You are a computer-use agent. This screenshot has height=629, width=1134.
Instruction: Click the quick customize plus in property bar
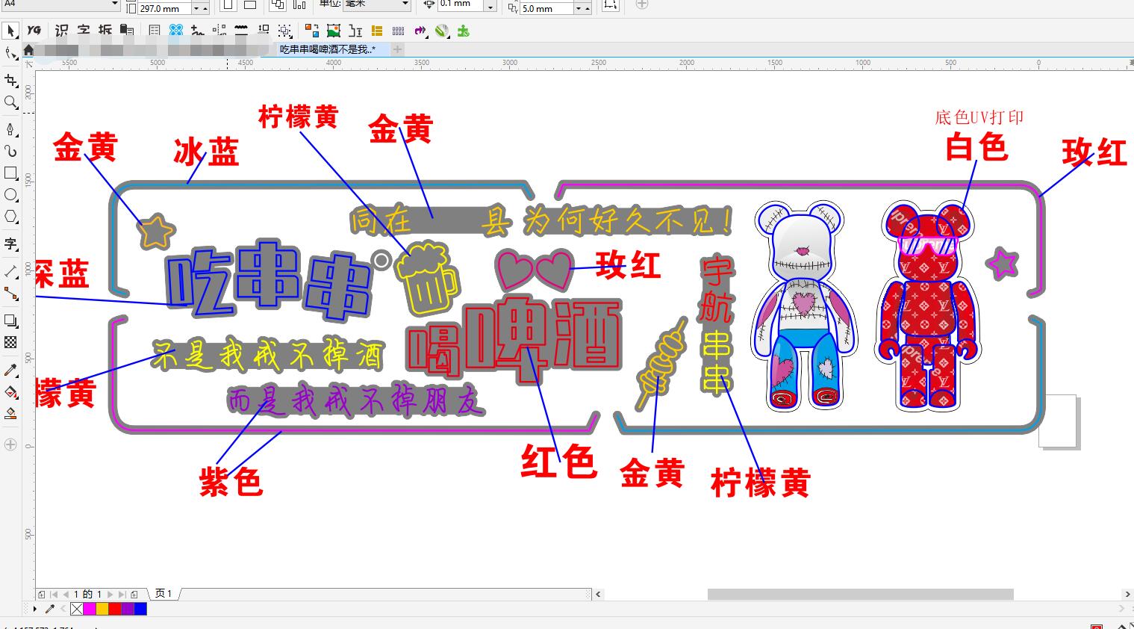tap(642, 4)
